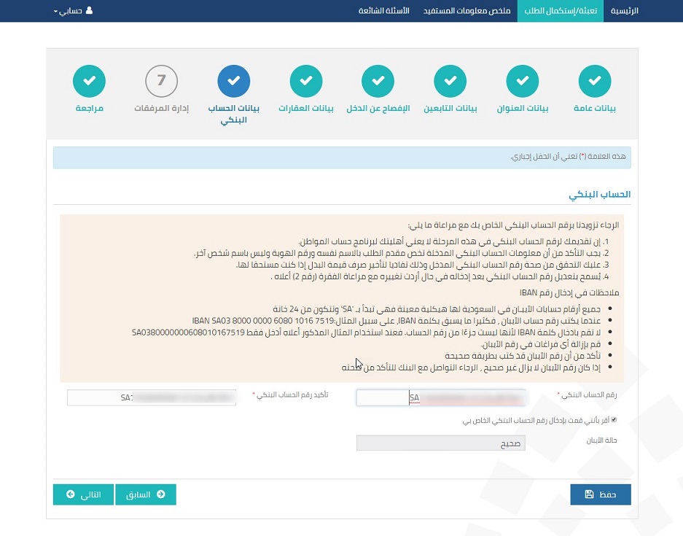
Task: Focus the تأكيد رقم الحساب البنكي field
Action: click(x=152, y=397)
